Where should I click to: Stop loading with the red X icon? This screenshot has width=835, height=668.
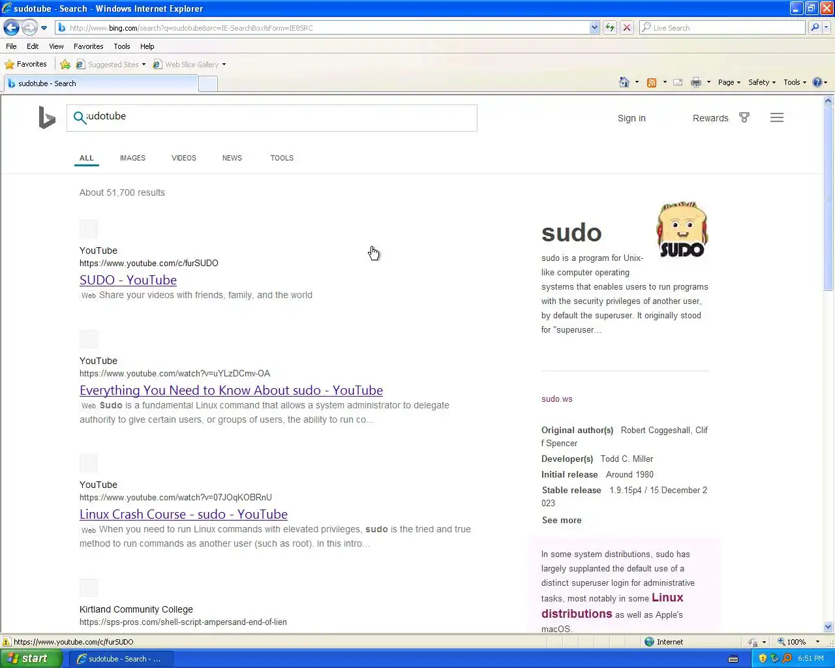tap(627, 27)
